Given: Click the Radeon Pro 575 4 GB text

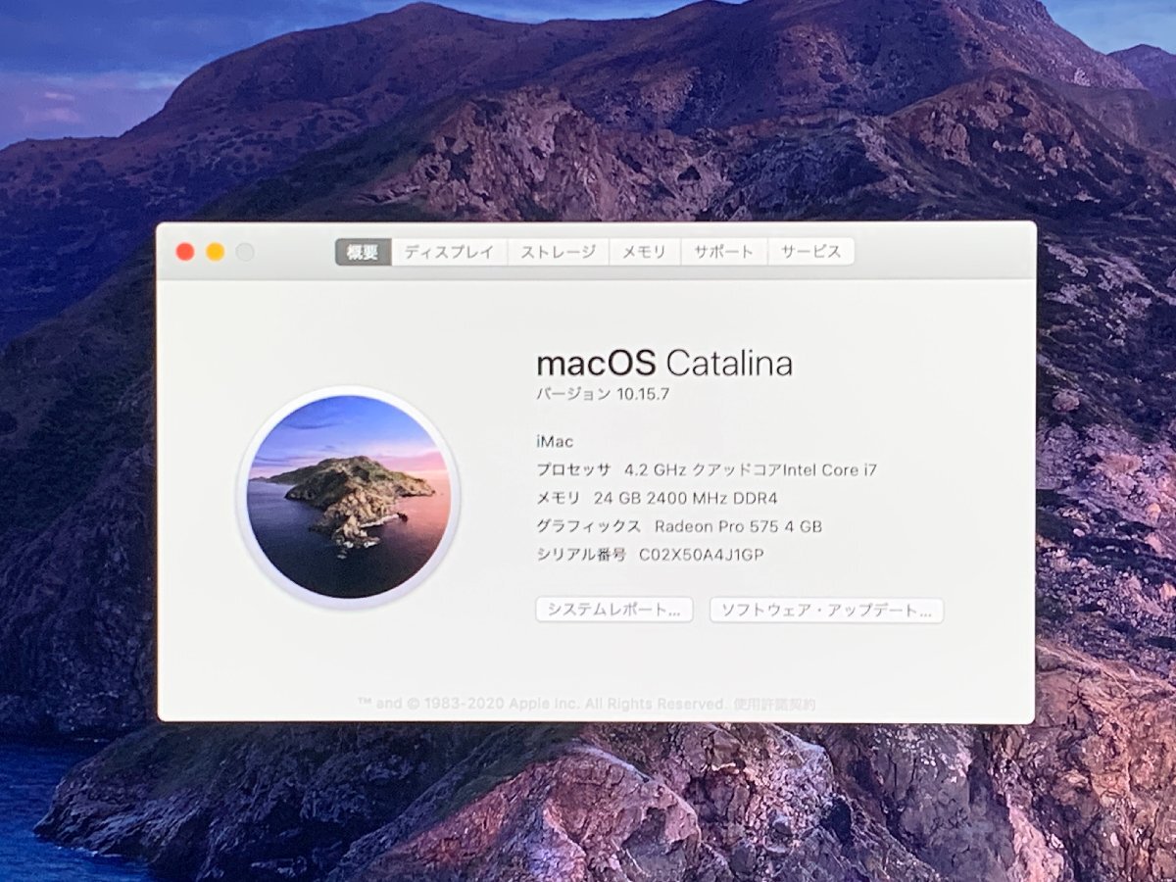Looking at the screenshot, I should click(x=738, y=526).
